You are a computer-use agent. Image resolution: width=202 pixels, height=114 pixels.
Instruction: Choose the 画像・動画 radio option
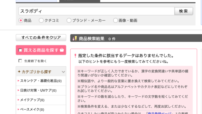116,20
